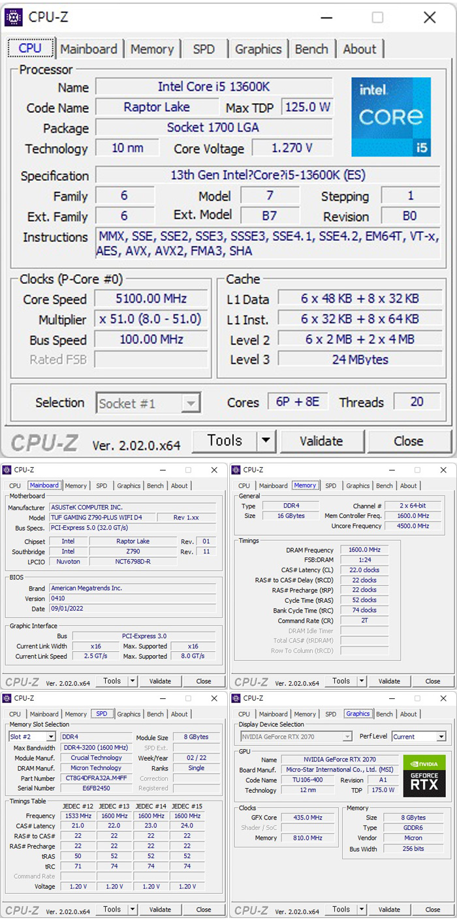Click the Multiplier value x 51.0 (8.0 - 51.0)
457x920 pixels.
151,319
